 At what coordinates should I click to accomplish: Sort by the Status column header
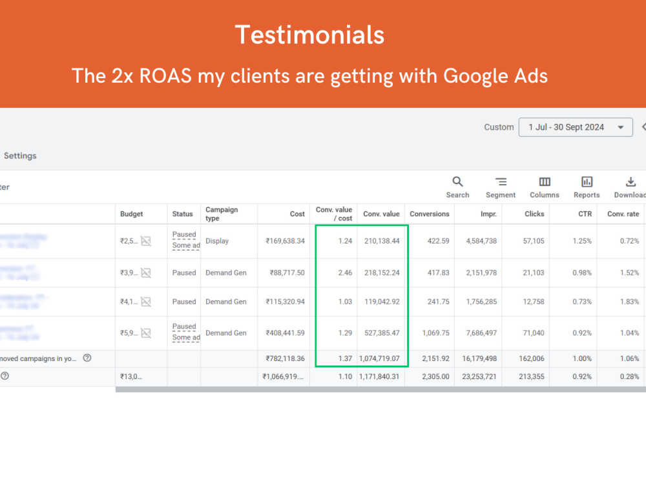(x=183, y=214)
